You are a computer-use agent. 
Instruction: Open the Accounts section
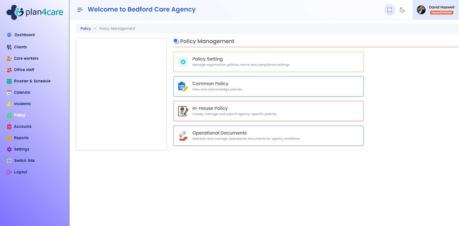tap(23, 127)
